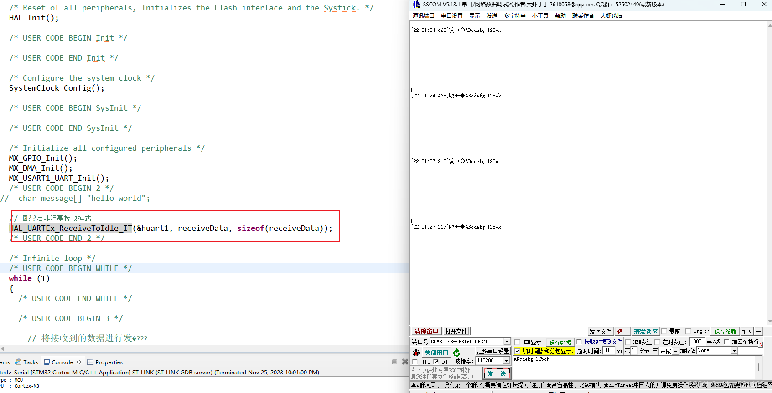
Task: Click the 关闭串口 button
Action: point(436,352)
